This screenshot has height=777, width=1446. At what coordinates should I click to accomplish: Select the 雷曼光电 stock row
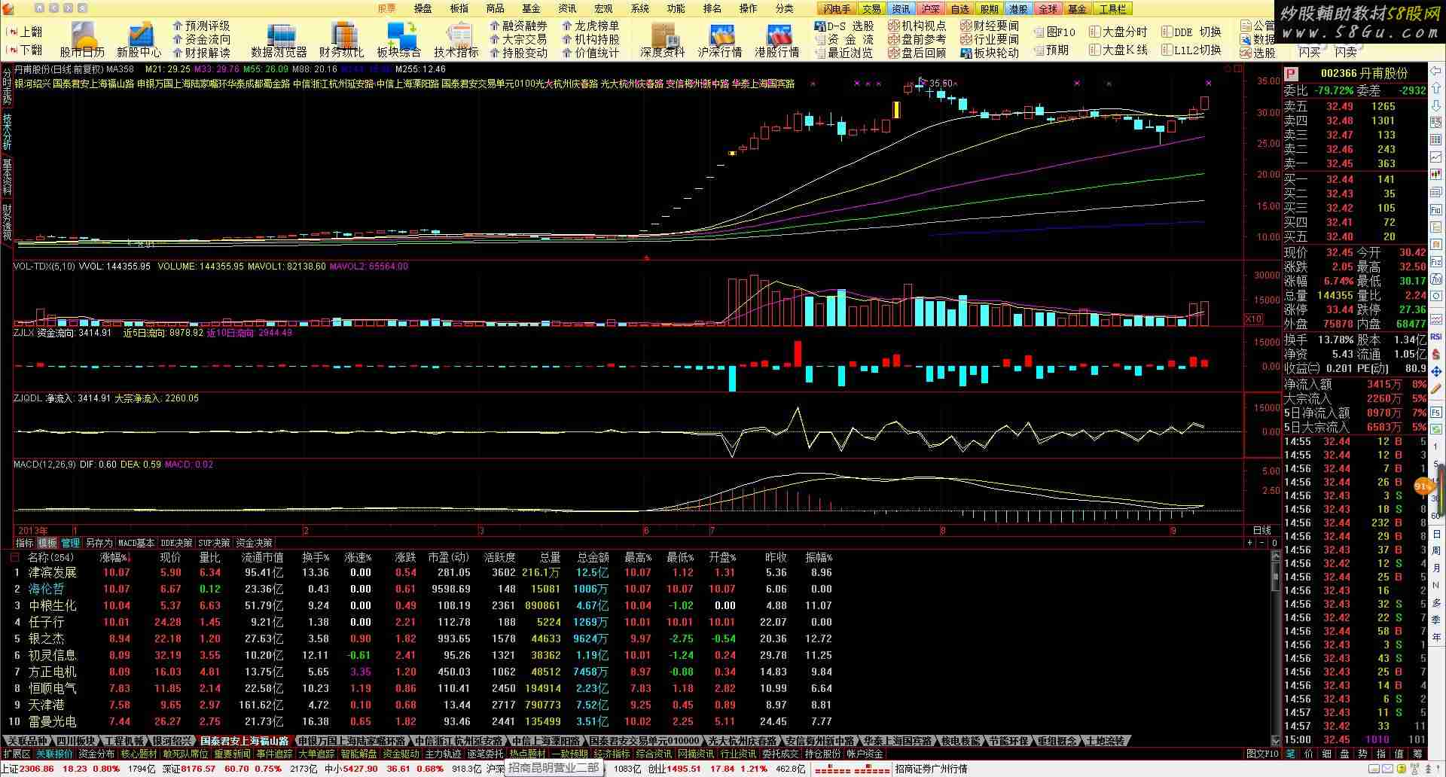point(422,721)
